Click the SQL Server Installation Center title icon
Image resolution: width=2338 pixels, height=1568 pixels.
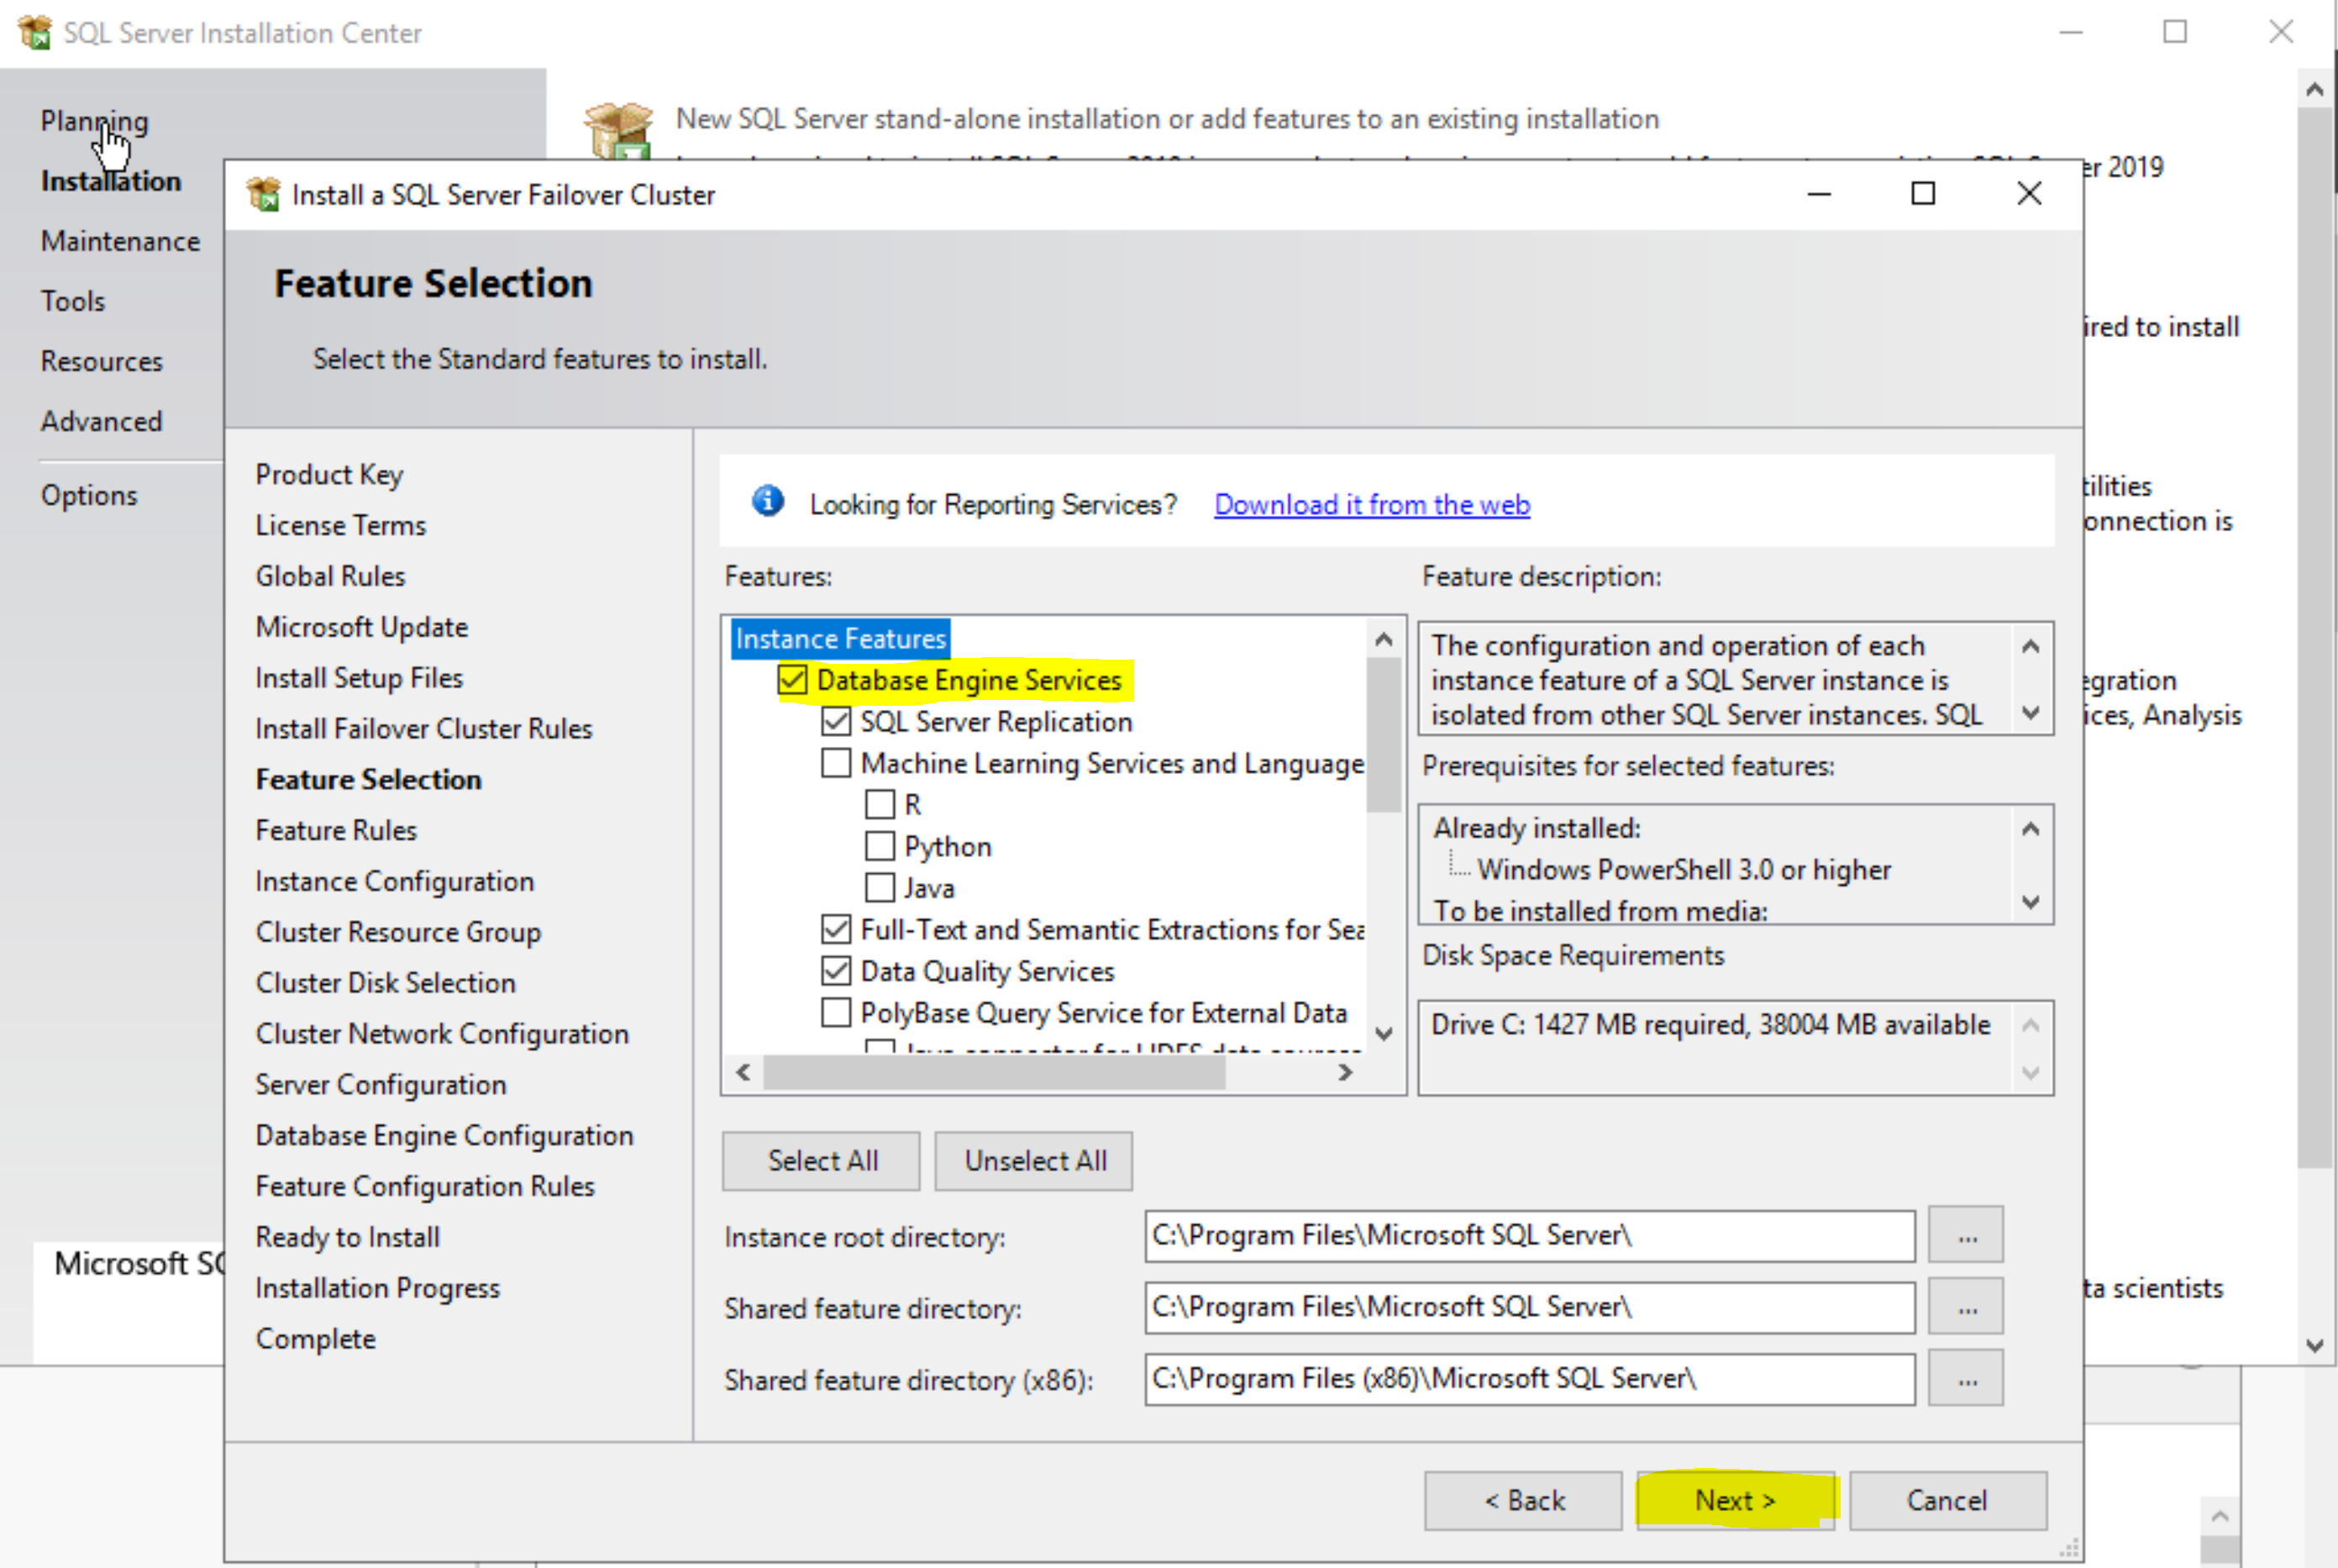click(35, 32)
